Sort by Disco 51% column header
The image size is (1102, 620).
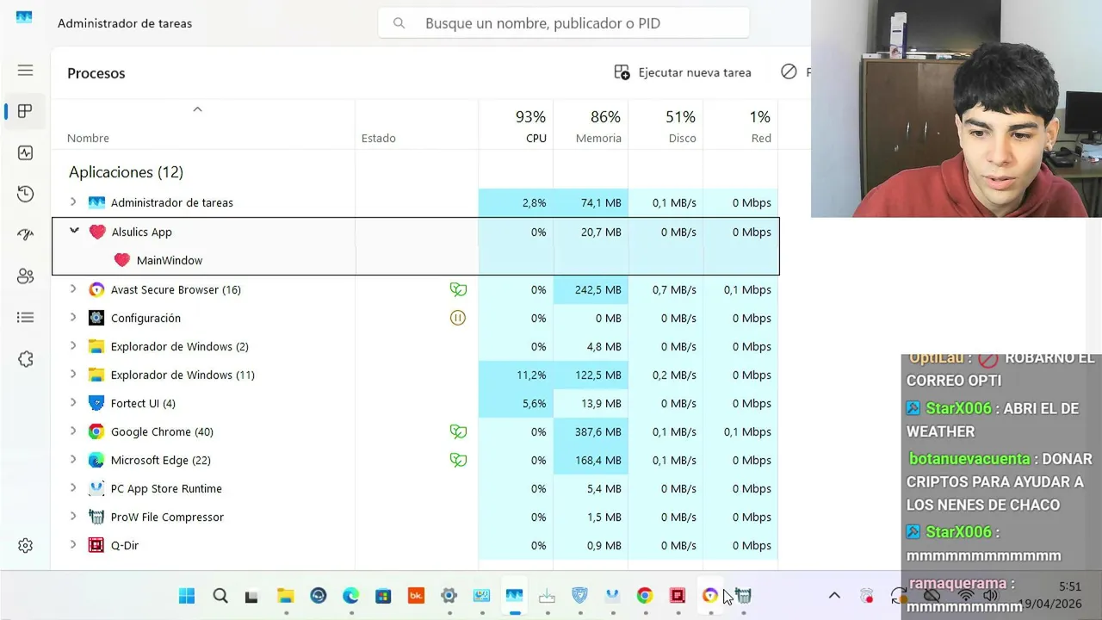(x=666, y=125)
